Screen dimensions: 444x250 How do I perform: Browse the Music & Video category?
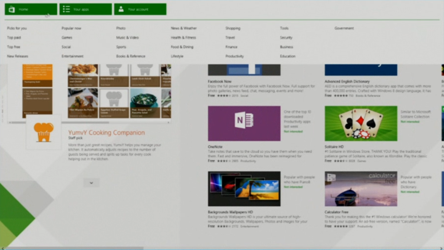127,38
